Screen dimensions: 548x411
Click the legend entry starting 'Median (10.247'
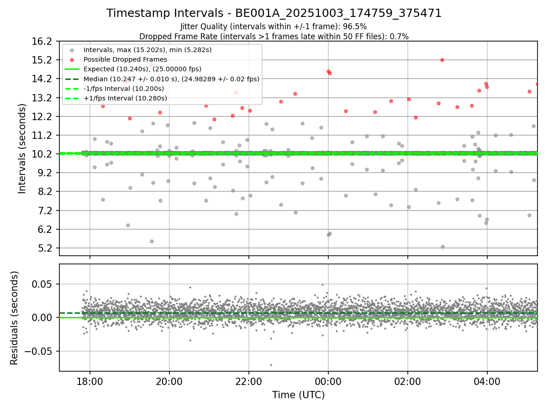pos(171,79)
